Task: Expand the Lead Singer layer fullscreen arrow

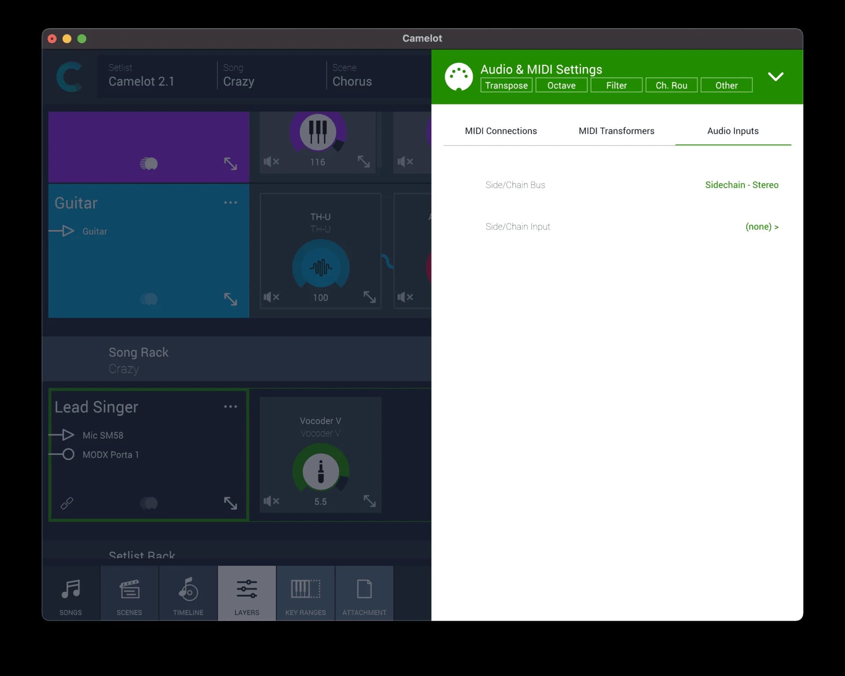Action: pos(231,503)
